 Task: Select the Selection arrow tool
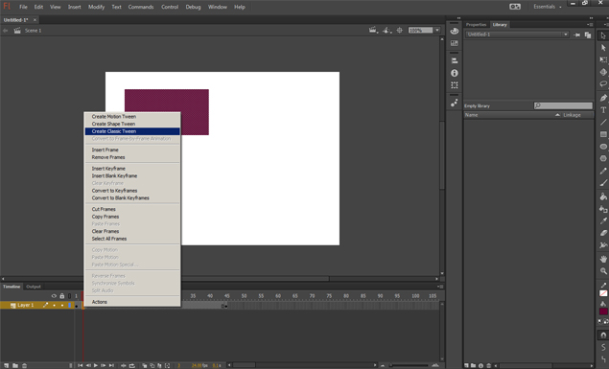point(603,36)
